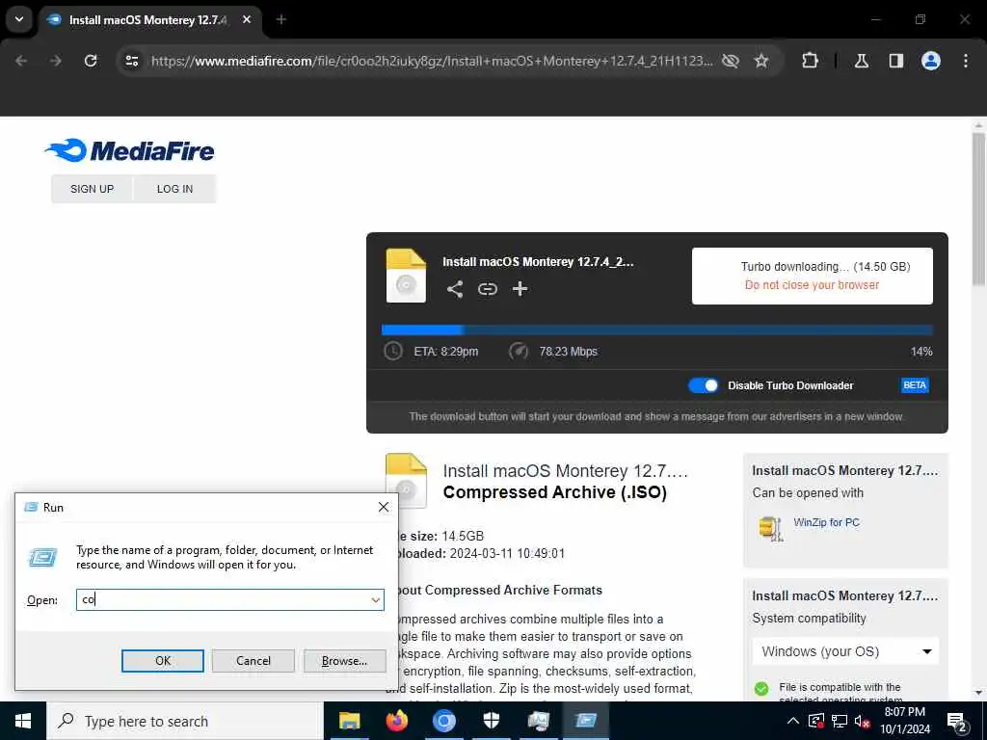The width and height of the screenshot is (987, 740).
Task: Click the display settings tray icon
Action: tap(815, 721)
